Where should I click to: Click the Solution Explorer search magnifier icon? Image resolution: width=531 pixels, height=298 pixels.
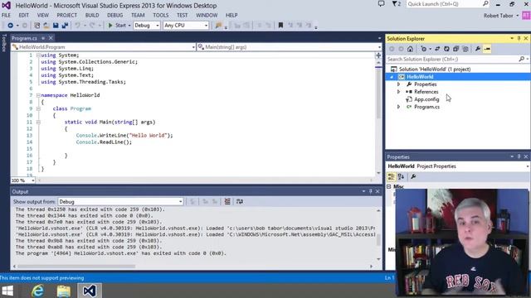click(x=522, y=59)
